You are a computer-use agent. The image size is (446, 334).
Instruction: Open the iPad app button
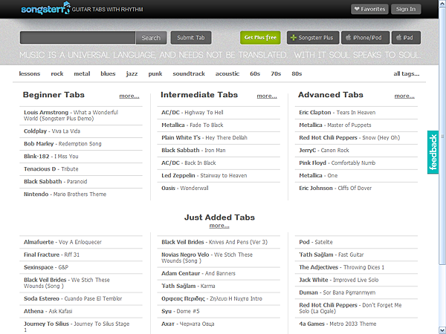coord(406,38)
